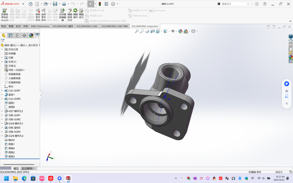Expand the 历史记录 tree node
The image size is (293, 183).
(x=2, y=49)
